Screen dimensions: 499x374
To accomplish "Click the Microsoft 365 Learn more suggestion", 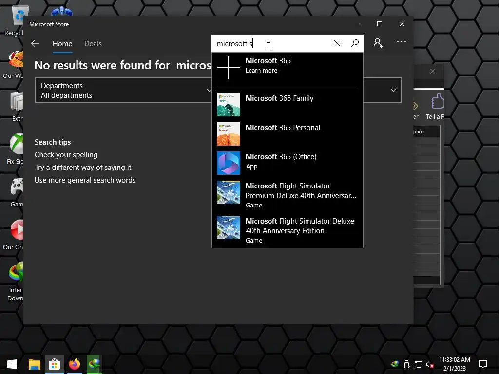I will click(288, 67).
